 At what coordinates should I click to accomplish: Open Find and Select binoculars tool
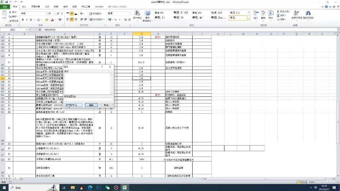tap(308, 15)
